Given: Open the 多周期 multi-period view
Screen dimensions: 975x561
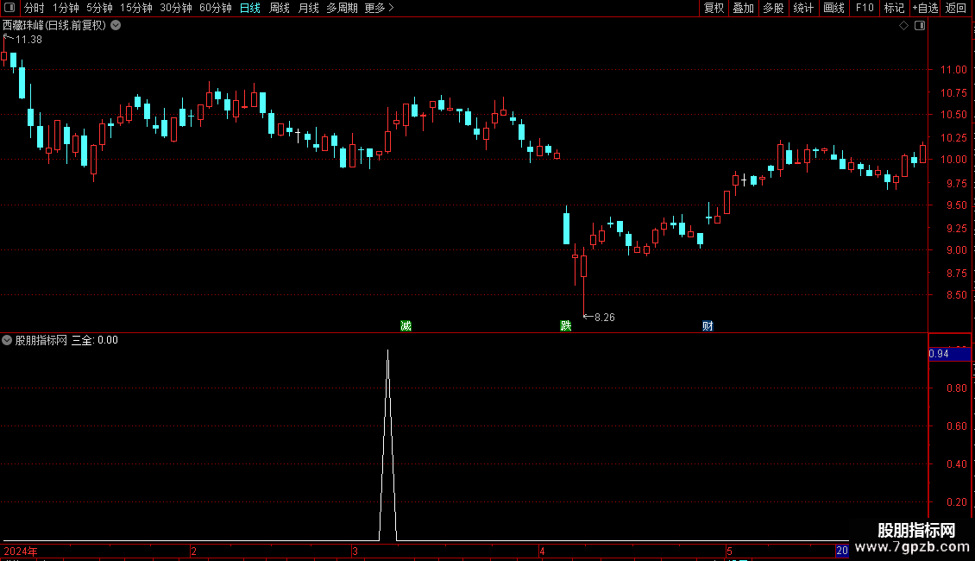Looking at the screenshot, I should [342, 8].
